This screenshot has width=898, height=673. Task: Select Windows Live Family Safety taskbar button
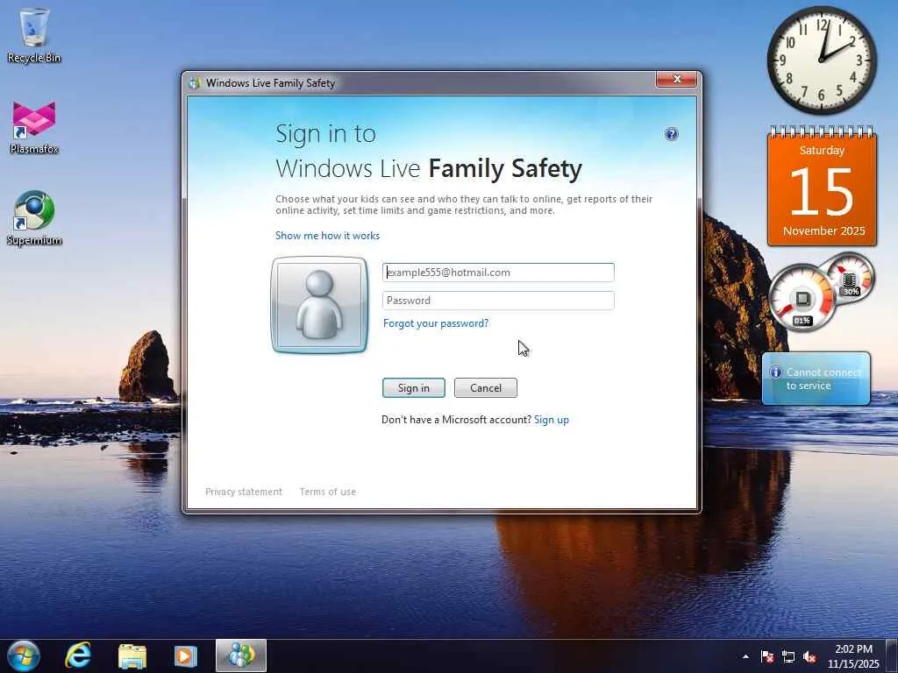(241, 655)
